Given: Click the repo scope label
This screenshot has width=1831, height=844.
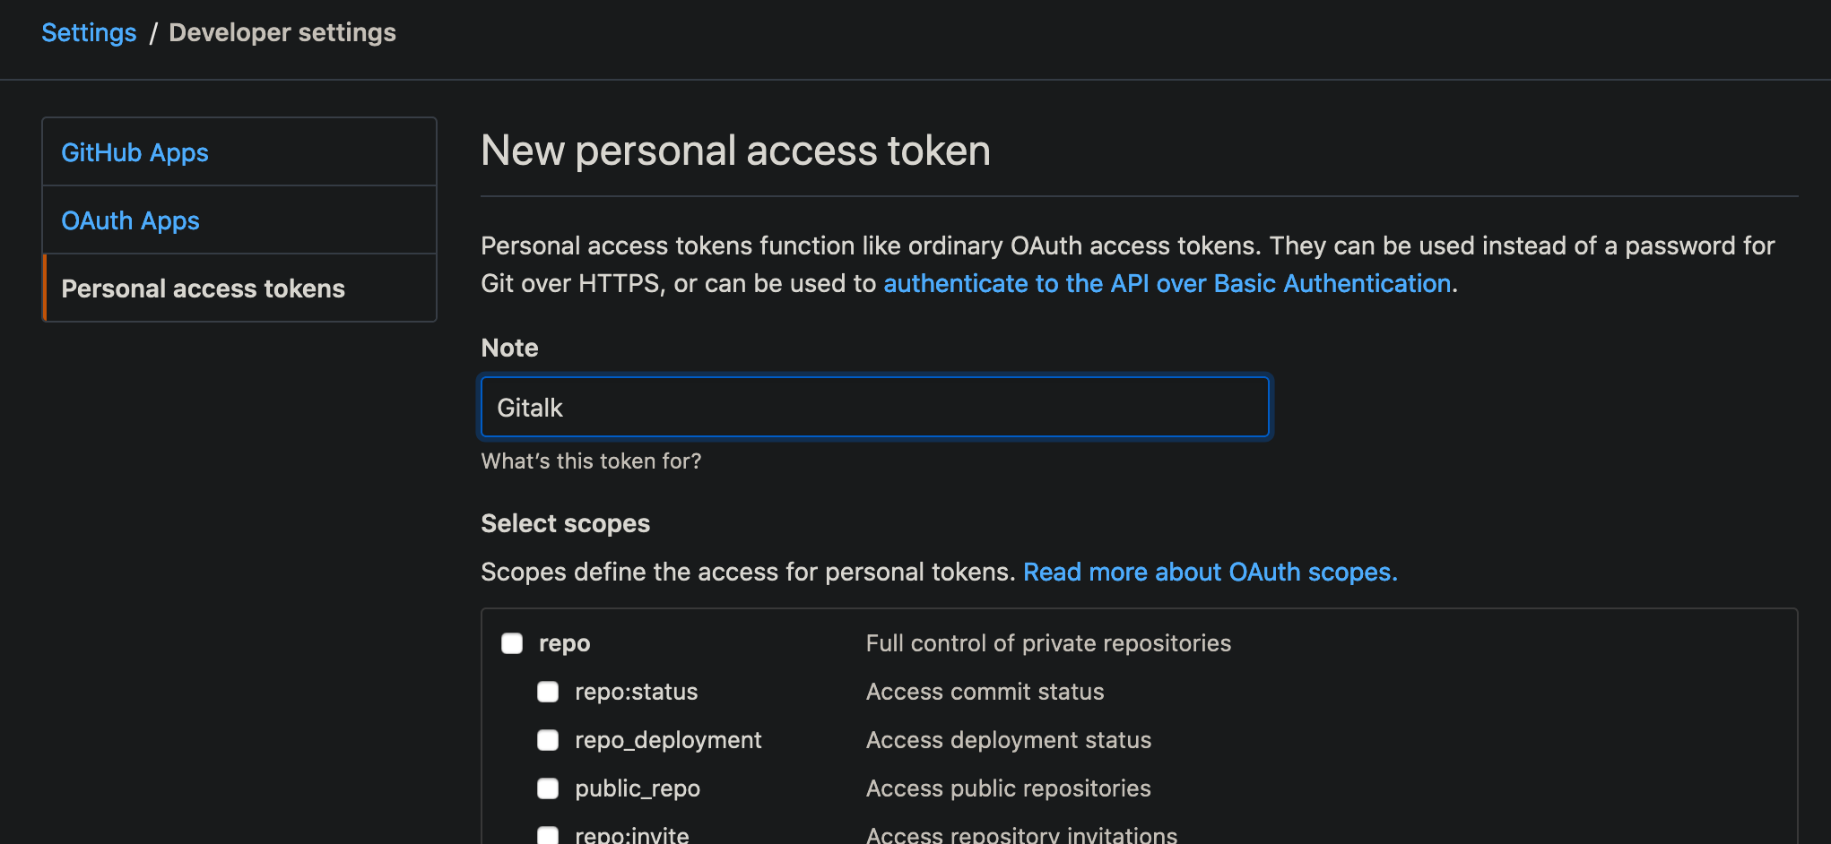Looking at the screenshot, I should (564, 643).
